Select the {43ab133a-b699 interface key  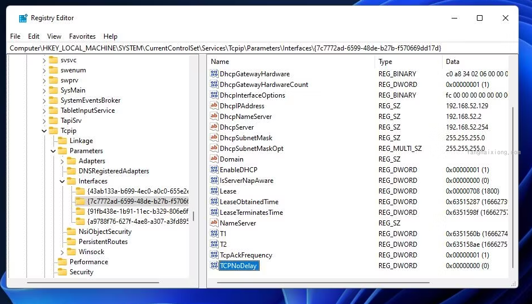pos(138,191)
